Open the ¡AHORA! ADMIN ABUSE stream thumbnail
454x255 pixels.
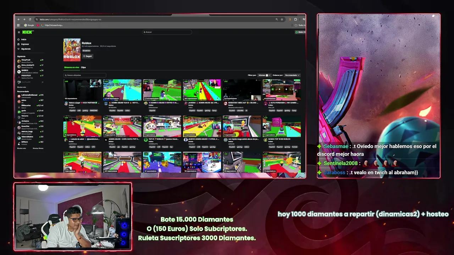(x=202, y=90)
